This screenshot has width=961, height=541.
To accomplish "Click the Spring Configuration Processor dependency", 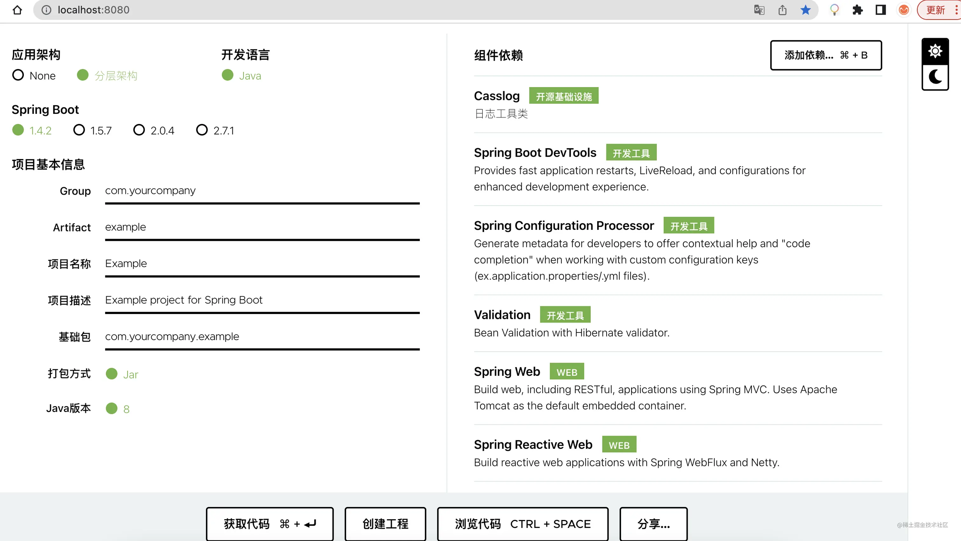I will [x=678, y=251].
